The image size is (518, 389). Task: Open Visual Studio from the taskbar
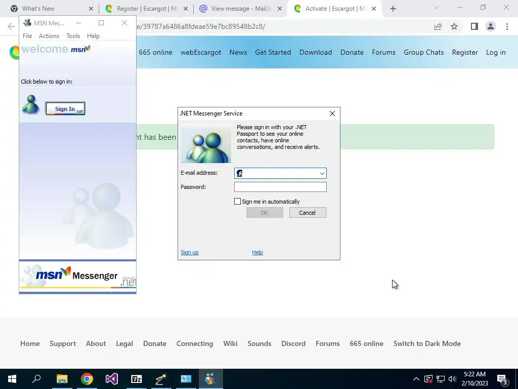pyautogui.click(x=112, y=379)
